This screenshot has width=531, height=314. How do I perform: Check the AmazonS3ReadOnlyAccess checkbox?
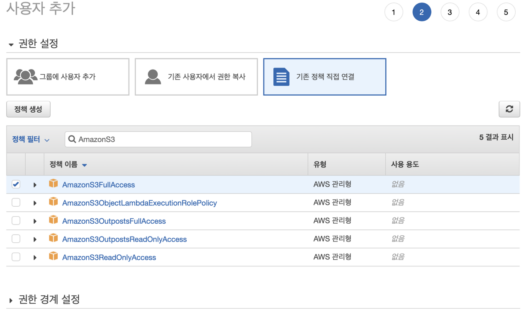pos(16,257)
